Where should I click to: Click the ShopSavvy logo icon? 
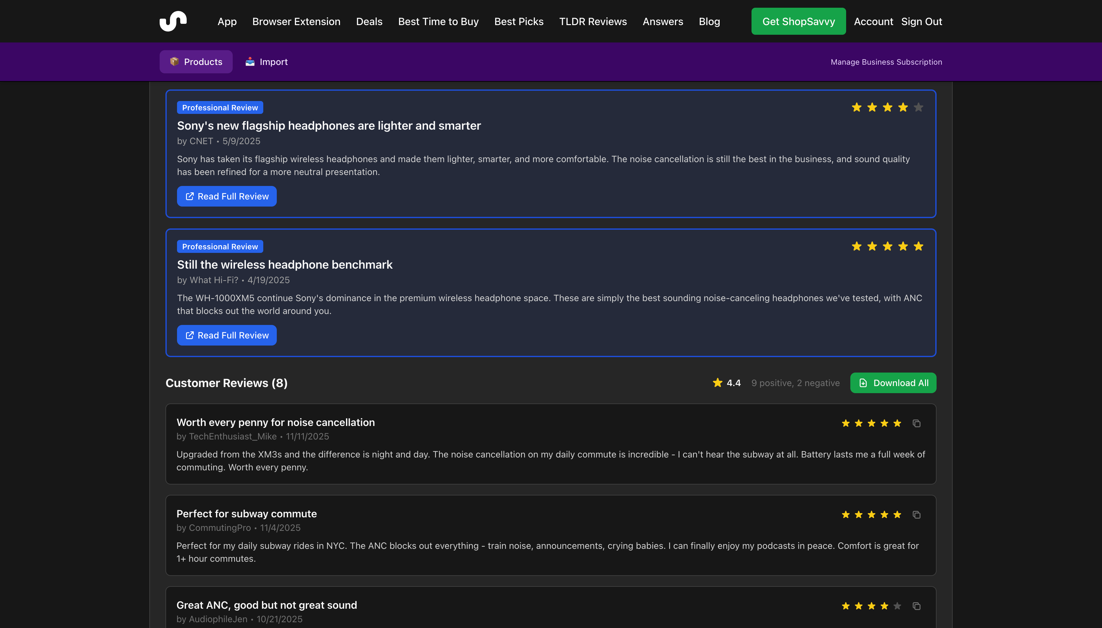tap(173, 21)
